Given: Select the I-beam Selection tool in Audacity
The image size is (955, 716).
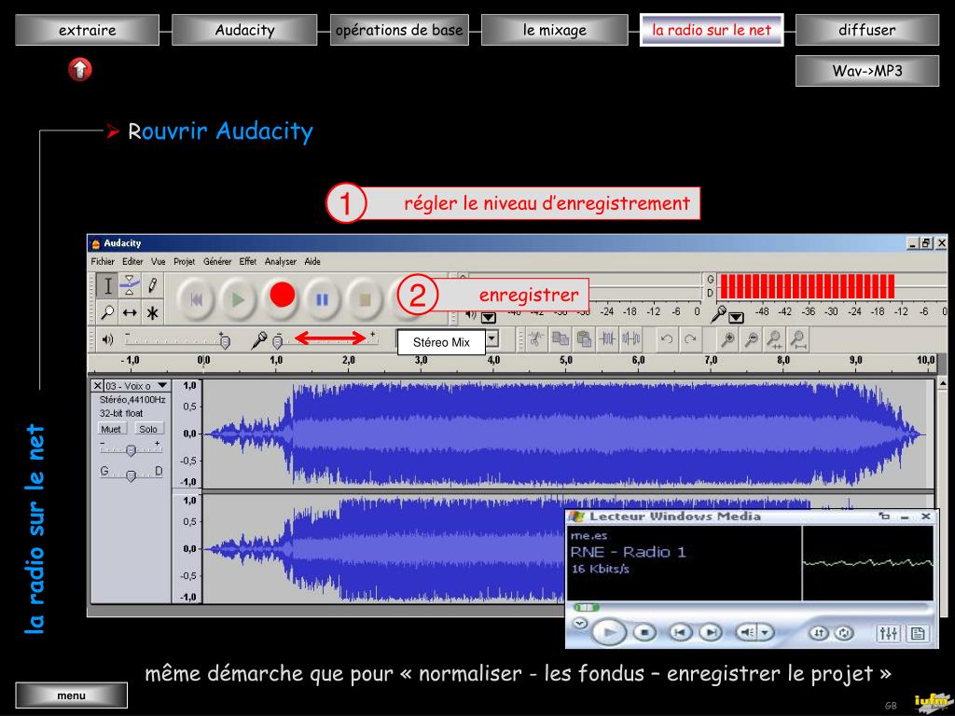Looking at the screenshot, I should 107,285.
